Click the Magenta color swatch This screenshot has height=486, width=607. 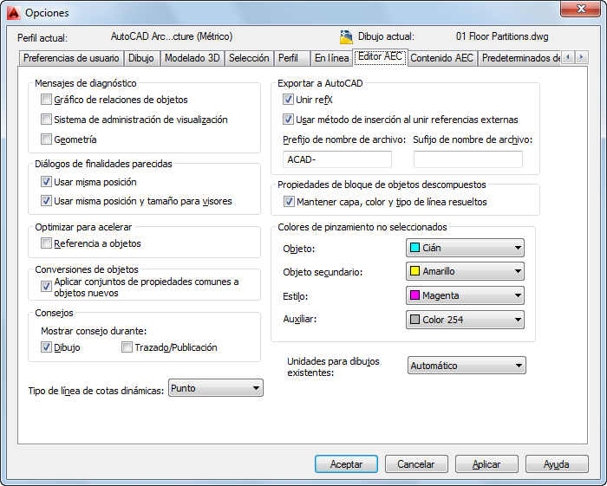click(x=415, y=295)
